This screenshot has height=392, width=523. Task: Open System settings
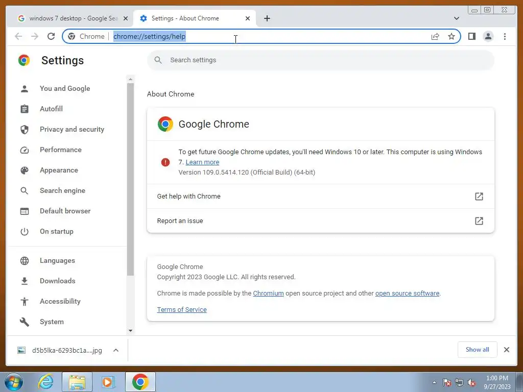(52, 322)
